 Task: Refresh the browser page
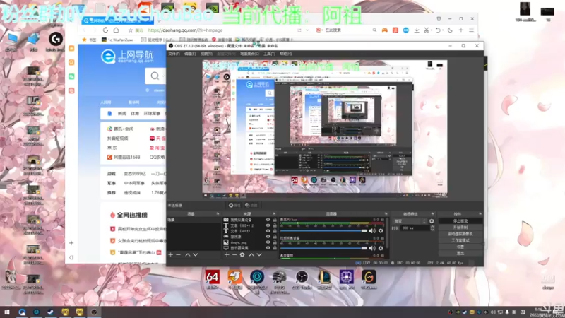(105, 30)
